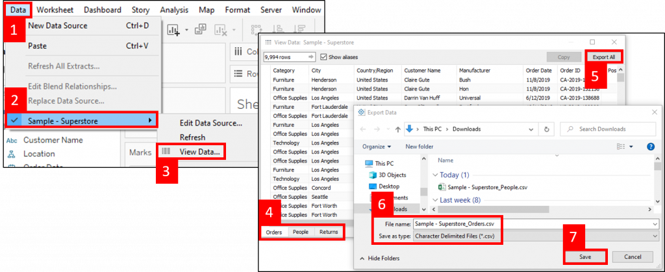This screenshot has height=272, width=665.
Task: Click the Export All button
Action: (604, 57)
